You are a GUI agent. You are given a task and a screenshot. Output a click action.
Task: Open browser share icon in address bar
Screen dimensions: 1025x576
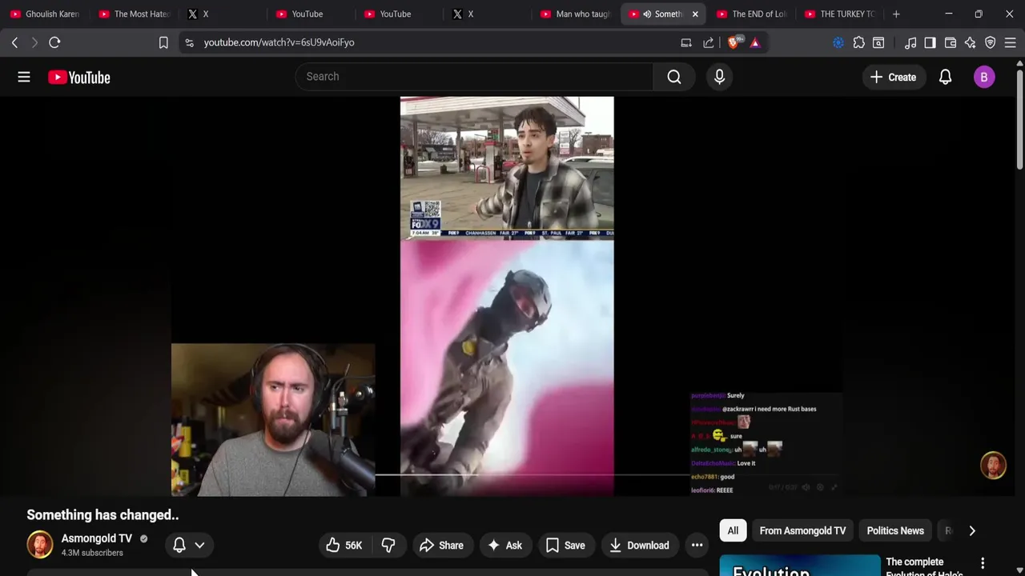pyautogui.click(x=709, y=42)
